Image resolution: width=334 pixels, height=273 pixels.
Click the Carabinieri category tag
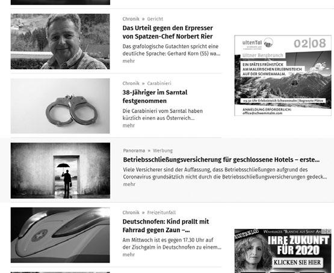click(159, 84)
